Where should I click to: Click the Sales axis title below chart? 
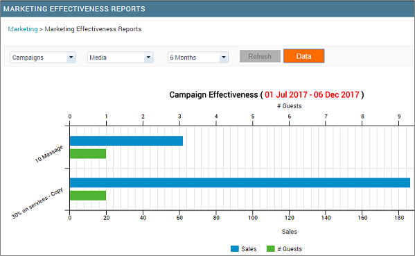(x=290, y=232)
